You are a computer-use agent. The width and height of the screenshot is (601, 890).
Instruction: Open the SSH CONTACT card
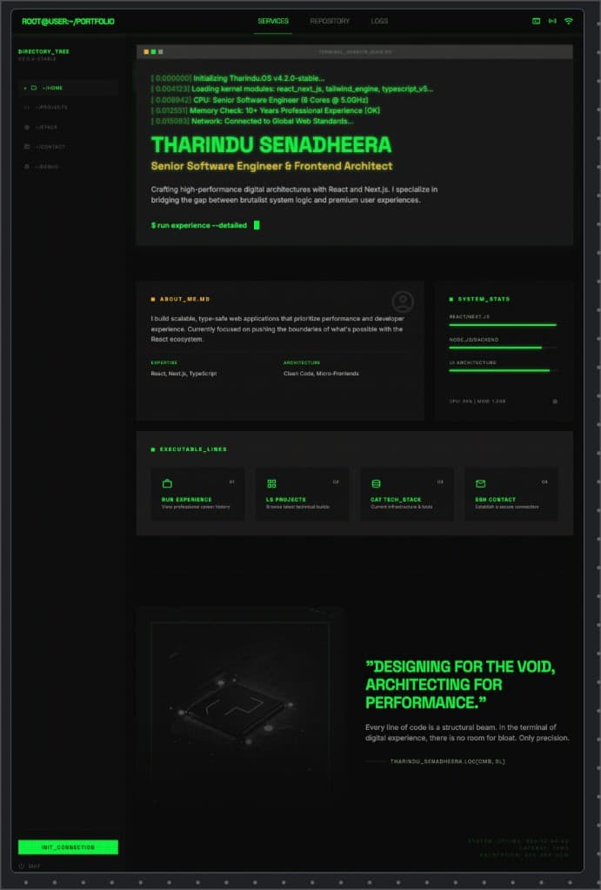511,494
